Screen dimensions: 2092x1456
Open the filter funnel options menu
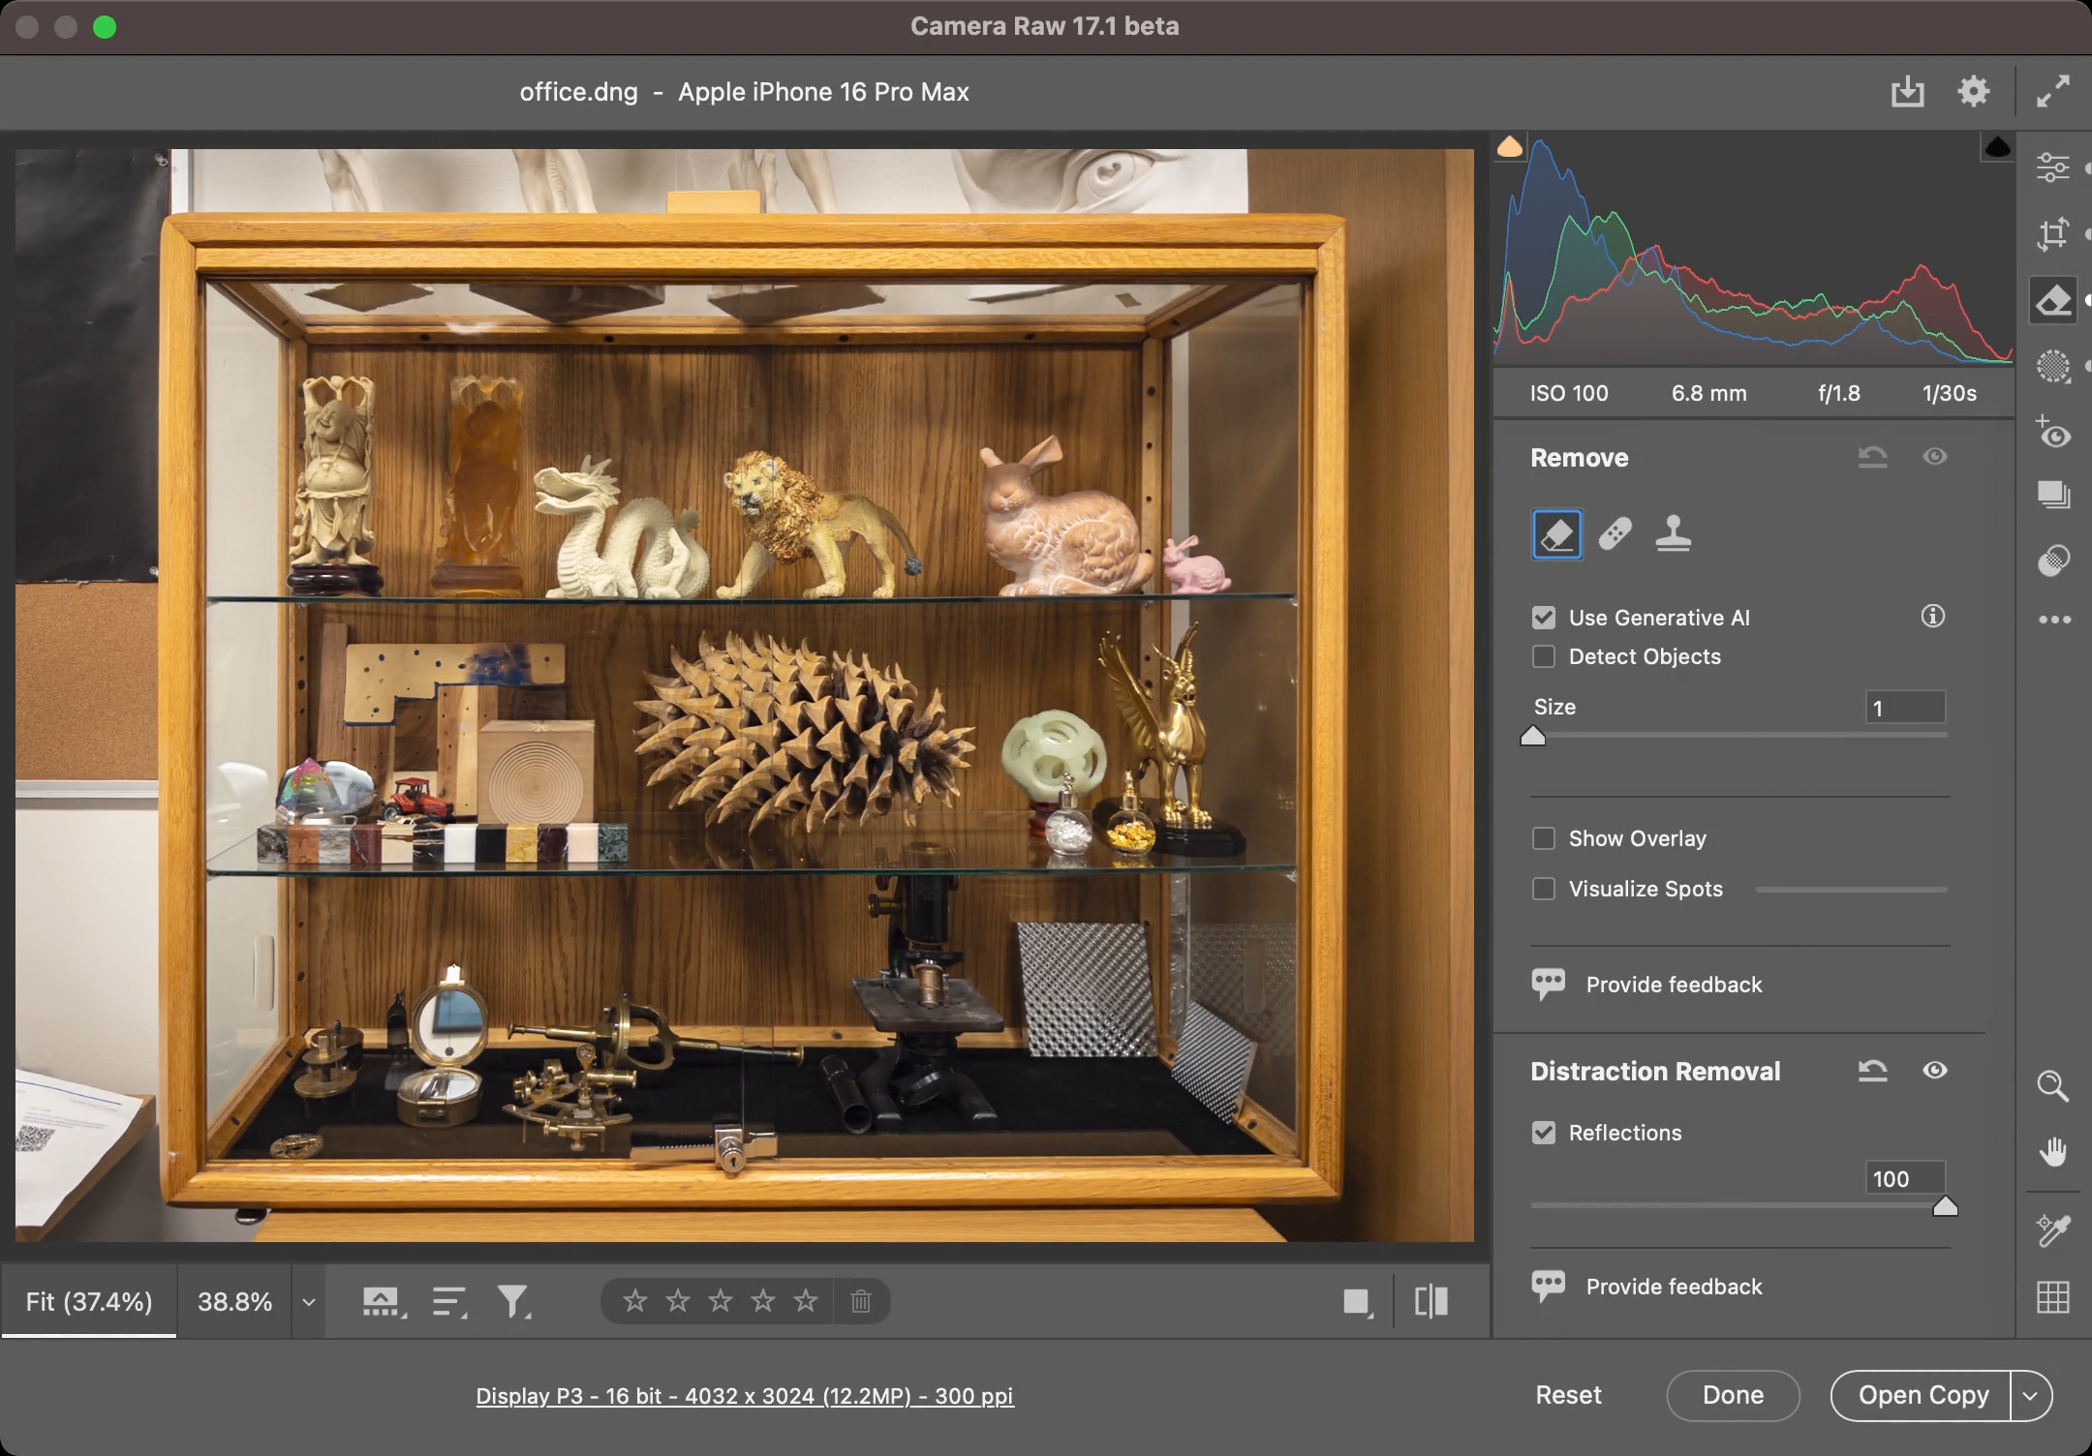pyautogui.click(x=513, y=1301)
